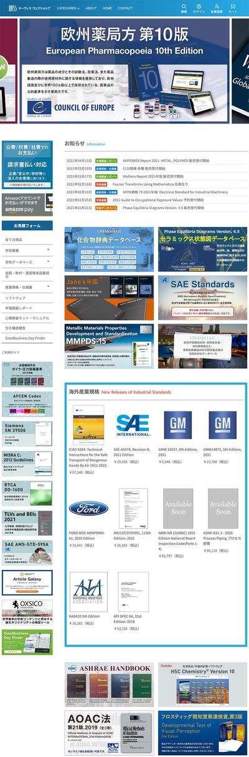Open the Goodbusiness Day Finder sidebar link
Viewport: 249px width, 757px height.
(x=27, y=338)
